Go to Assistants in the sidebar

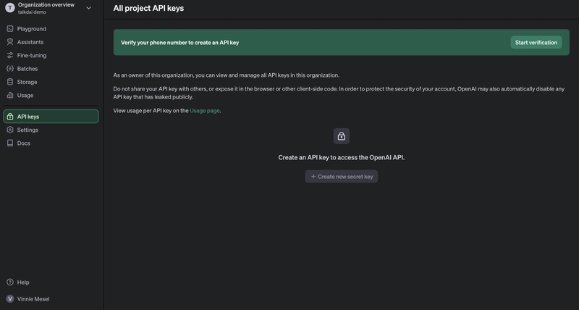[x=30, y=42]
